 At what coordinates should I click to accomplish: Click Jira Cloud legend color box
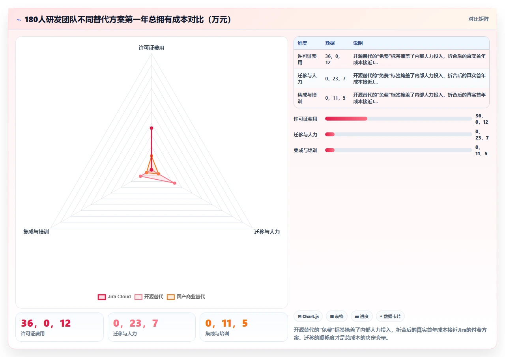tap(102, 297)
